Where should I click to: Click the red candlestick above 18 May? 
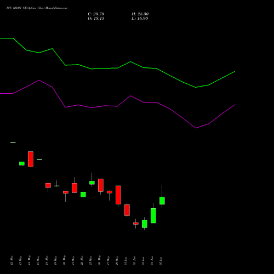coord(48,185)
